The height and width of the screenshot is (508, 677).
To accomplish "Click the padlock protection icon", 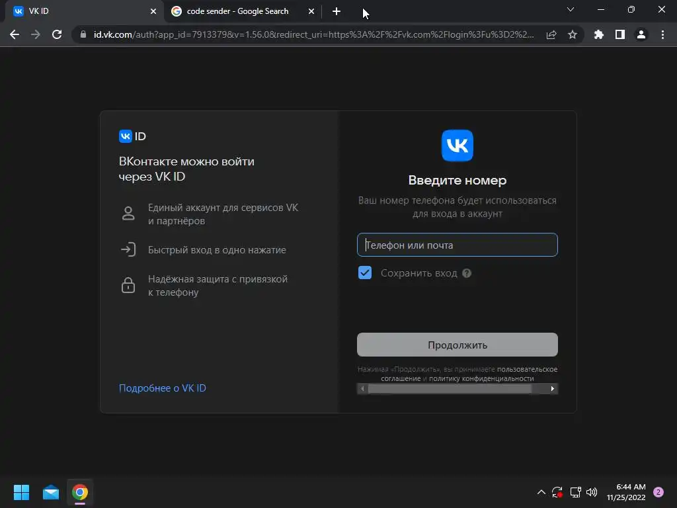I will [128, 285].
